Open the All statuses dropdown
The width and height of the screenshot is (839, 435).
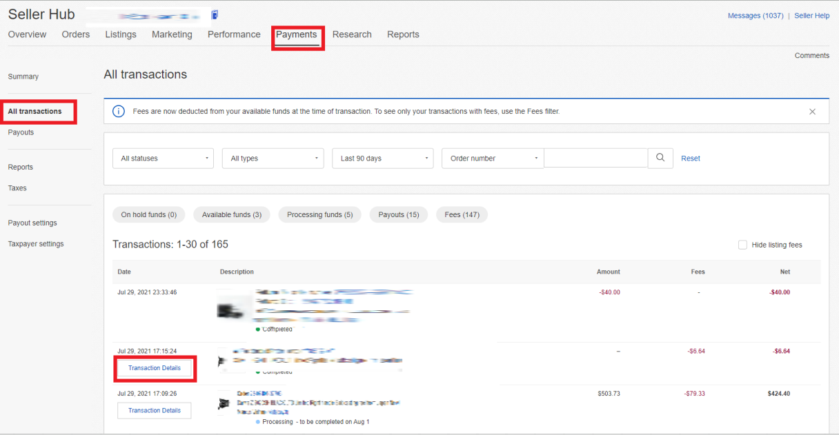point(163,159)
